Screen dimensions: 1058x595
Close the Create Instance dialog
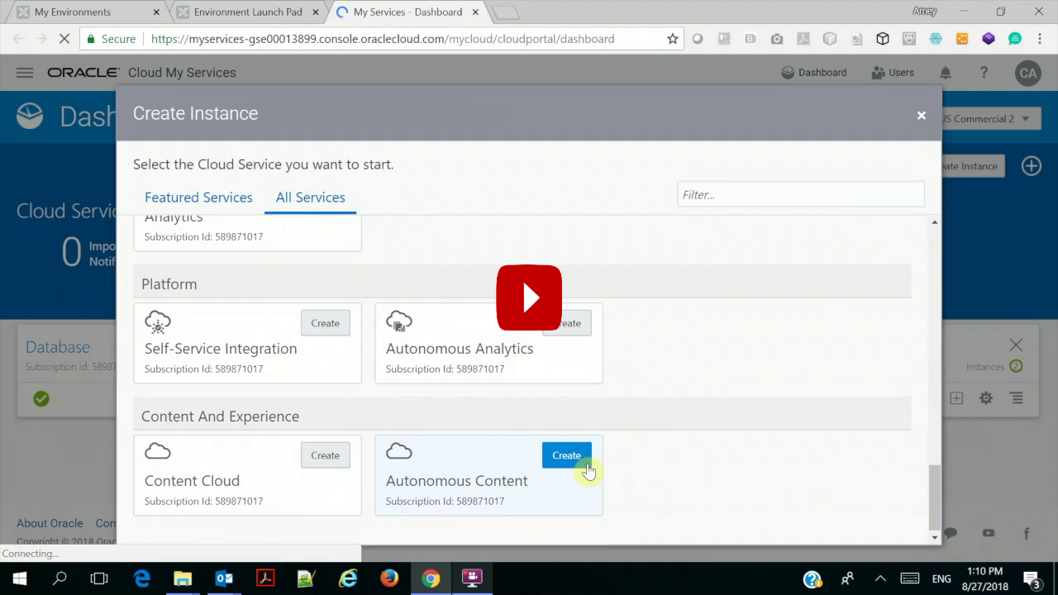tap(921, 116)
